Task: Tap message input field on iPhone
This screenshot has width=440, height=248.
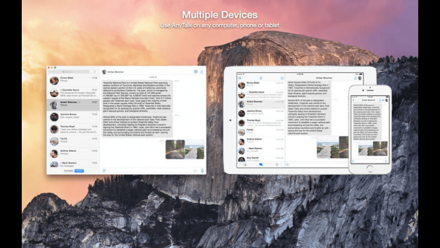Action: [x=370, y=161]
